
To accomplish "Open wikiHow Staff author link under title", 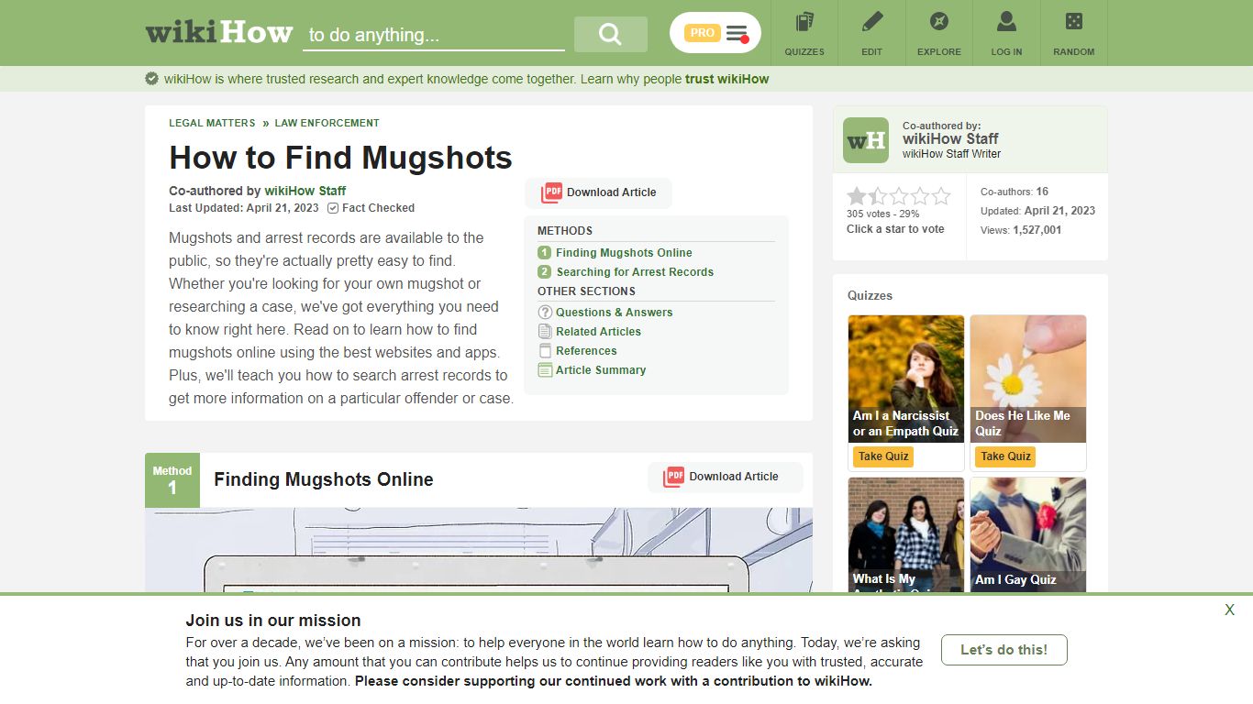I will point(305,191).
